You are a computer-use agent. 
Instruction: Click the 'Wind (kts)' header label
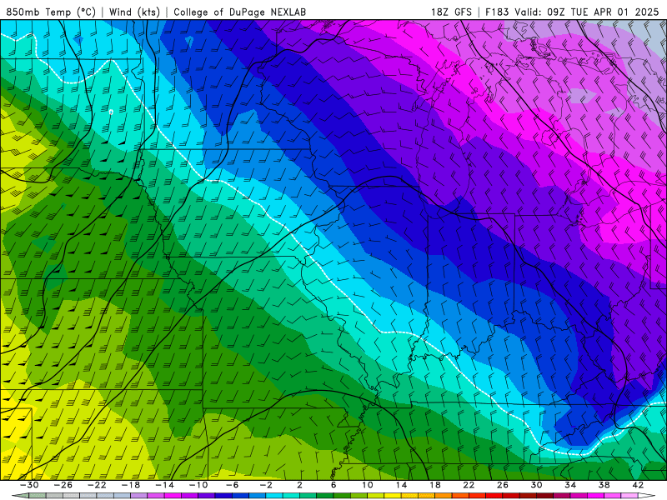[x=134, y=12]
